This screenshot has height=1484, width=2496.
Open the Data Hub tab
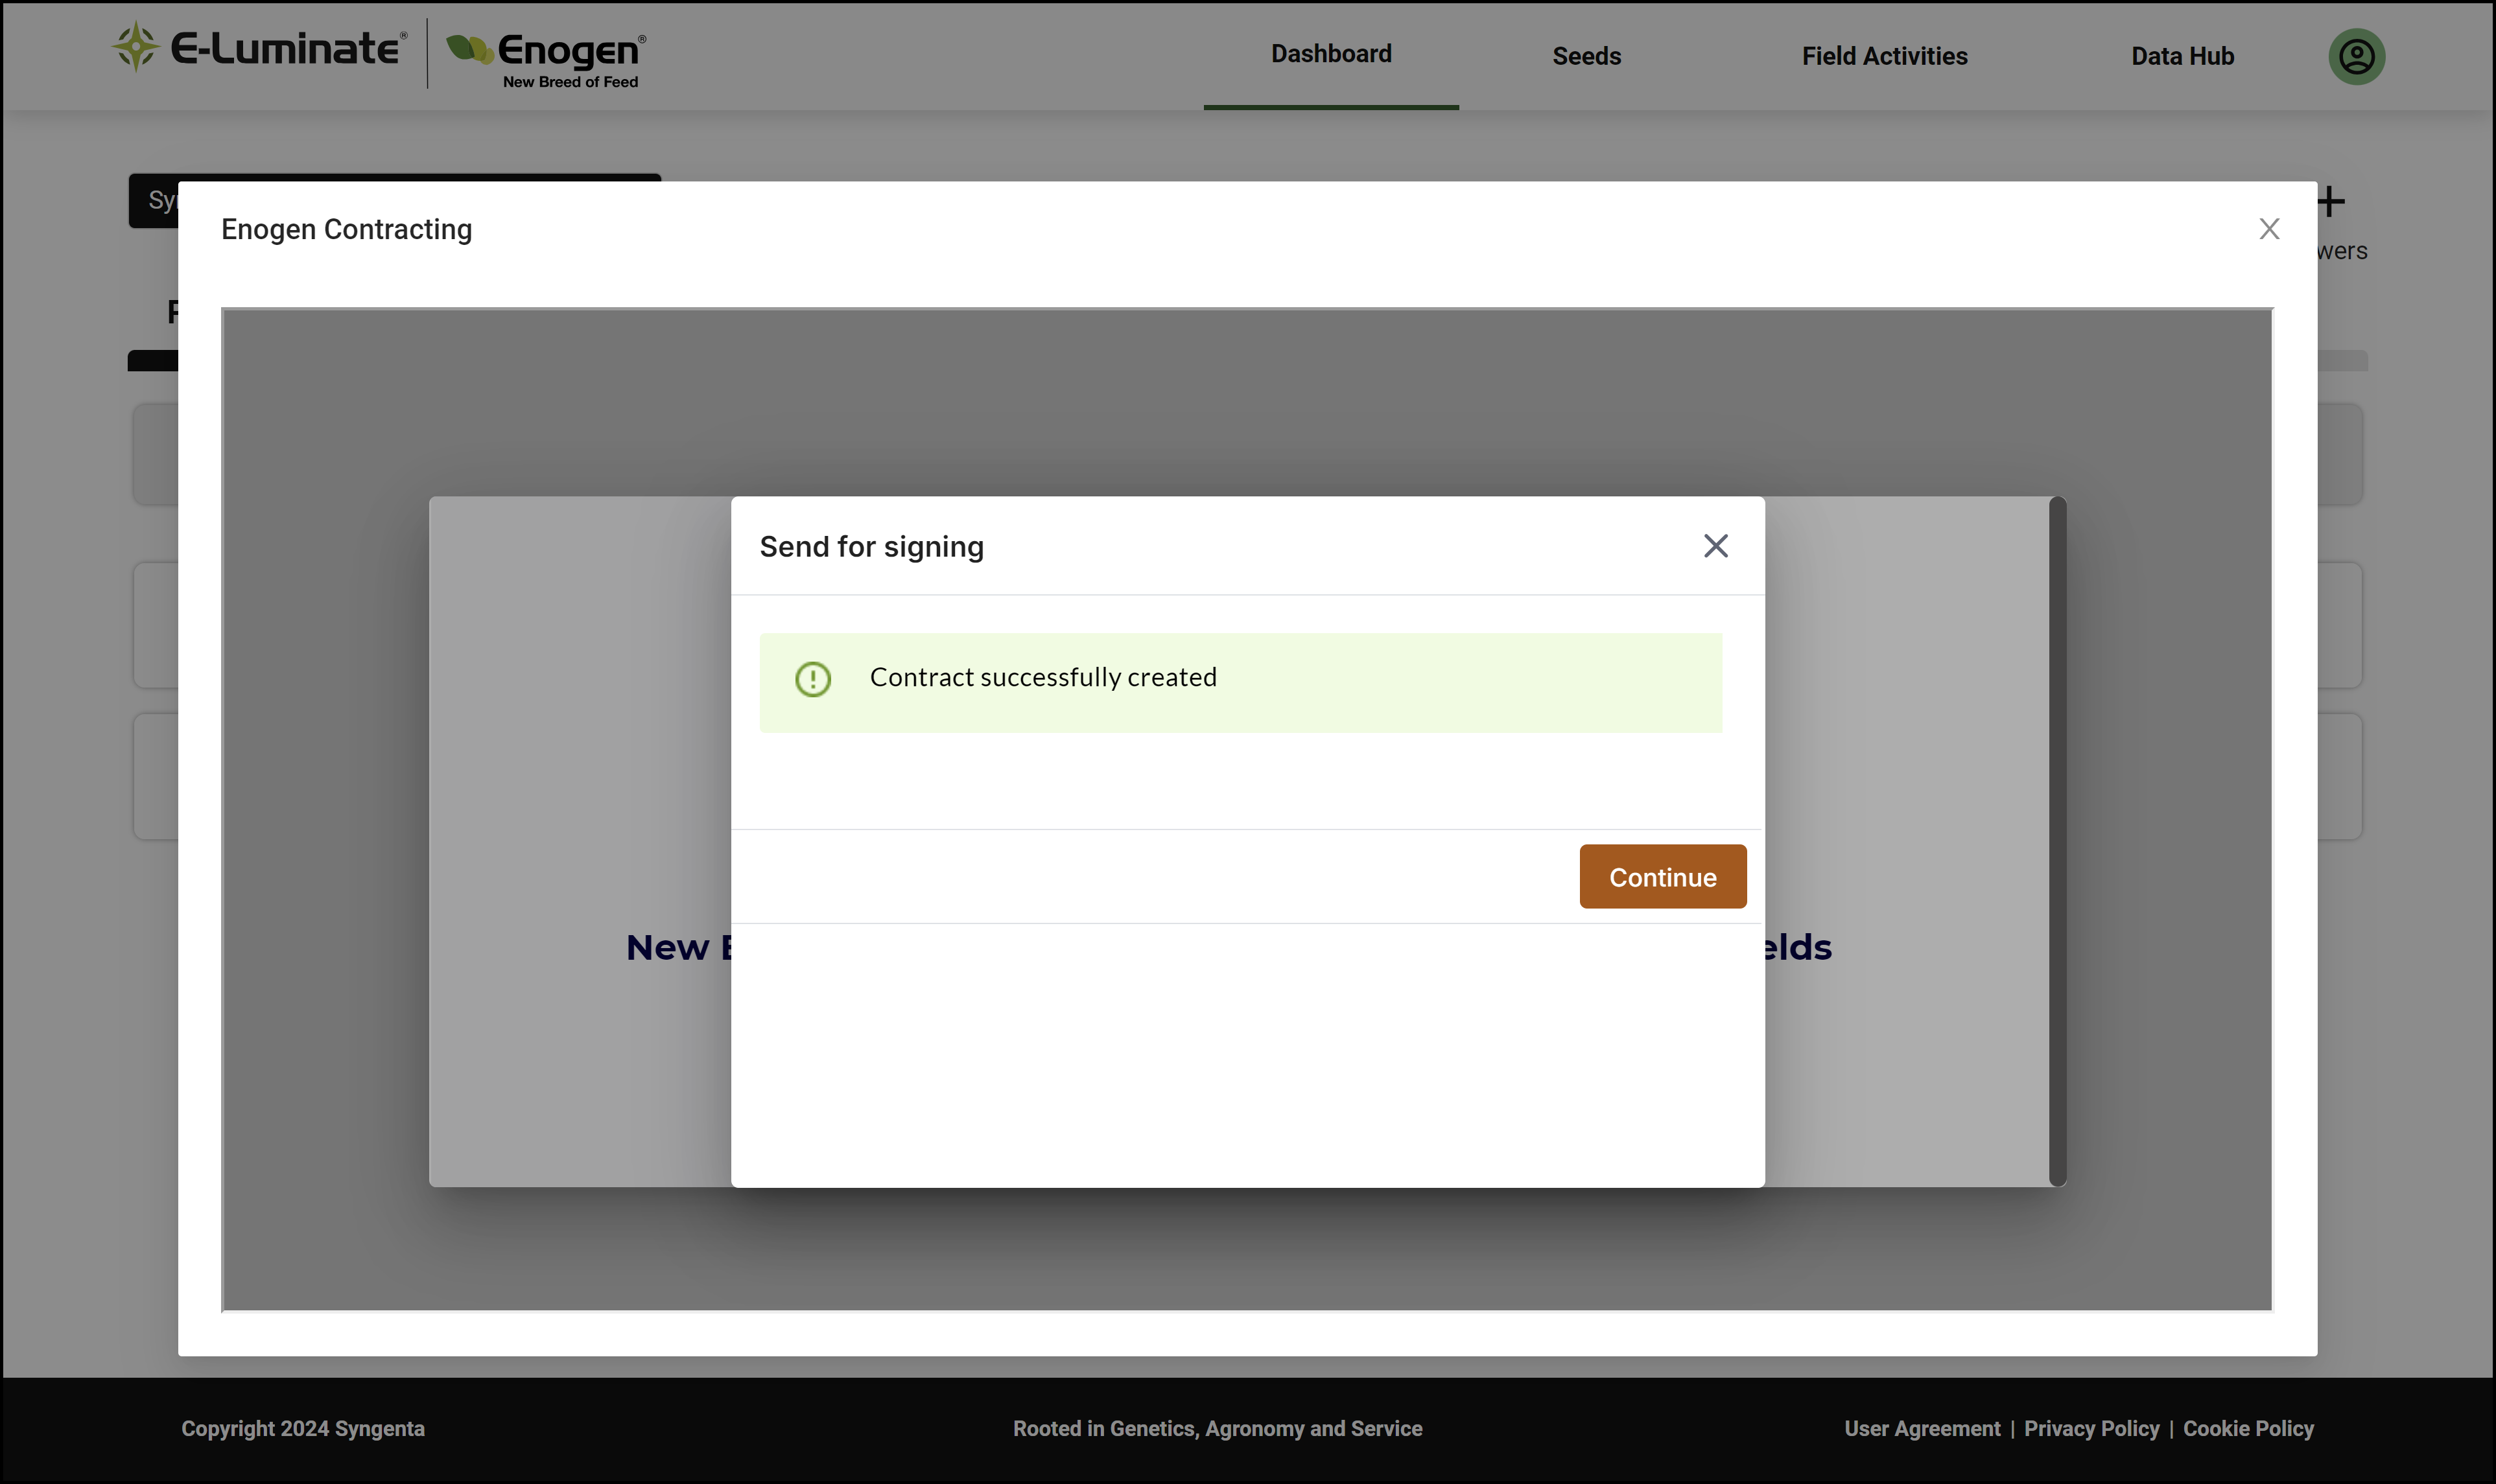[2182, 56]
